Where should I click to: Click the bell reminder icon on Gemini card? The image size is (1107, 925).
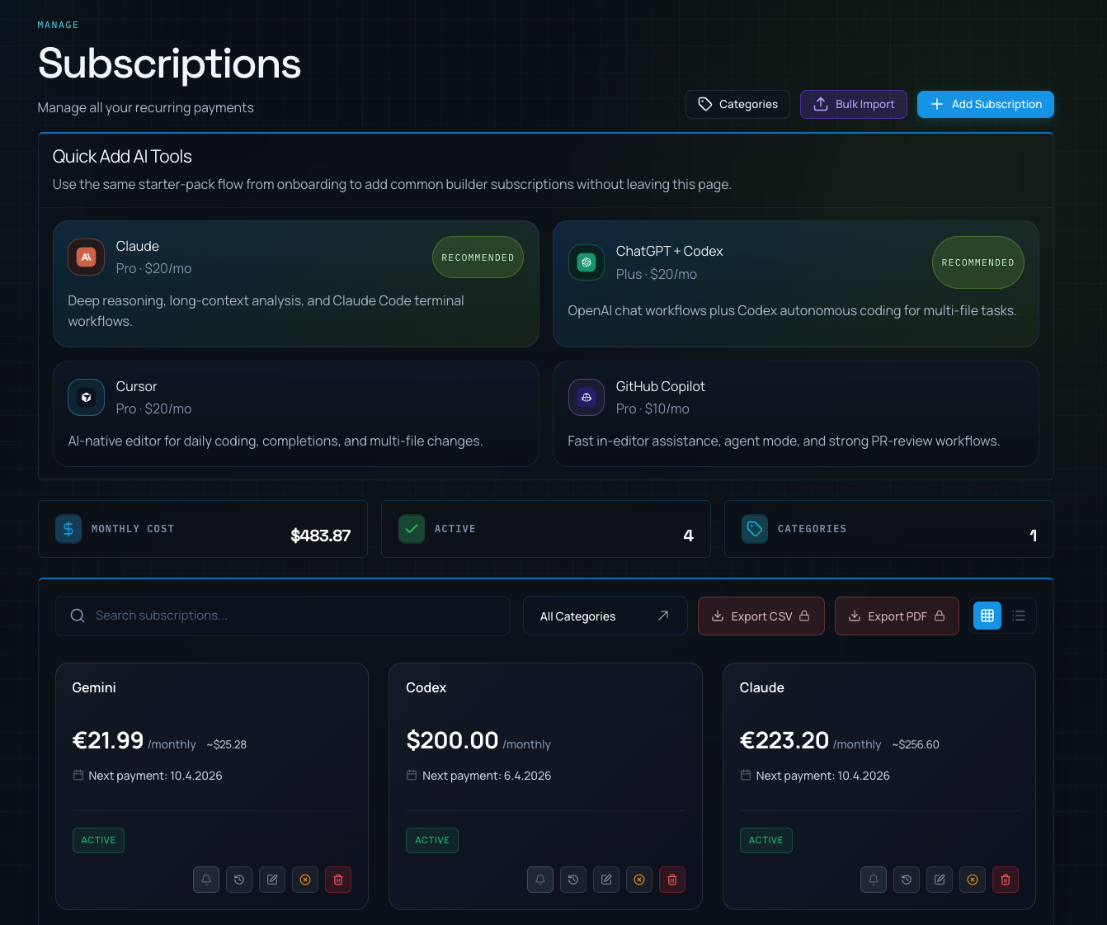click(206, 880)
